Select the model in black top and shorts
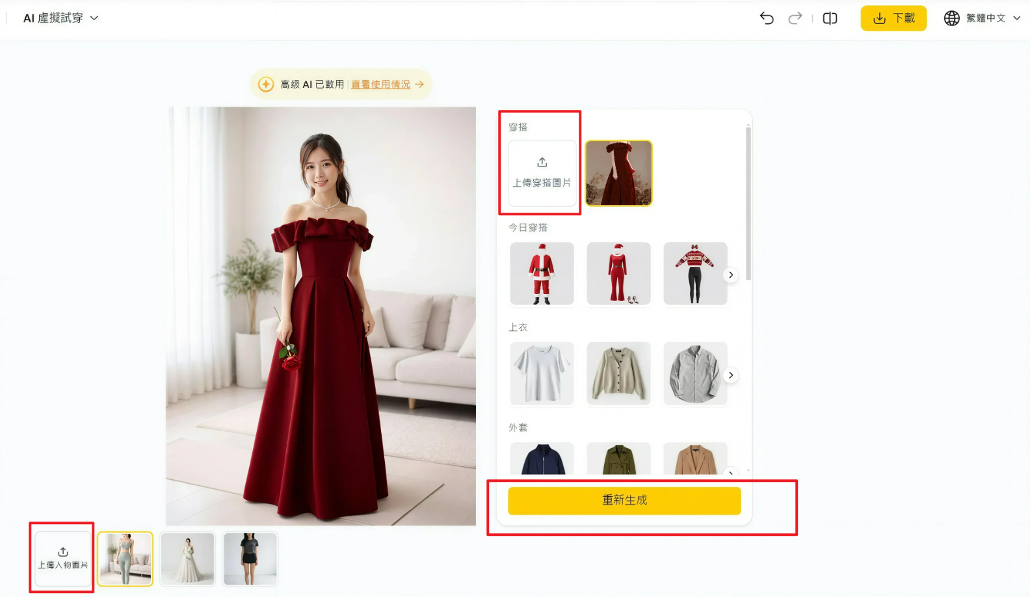Screen dimensions: 1030x597 [x=250, y=559]
